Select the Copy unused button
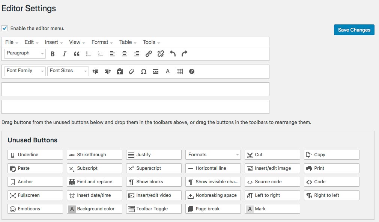Image resolution: width=379 pixels, height=222 pixels. click(332, 155)
